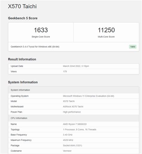Screen dimensions: 142x154
Task: Click the Multi-Core Score label
Action: point(106,37)
